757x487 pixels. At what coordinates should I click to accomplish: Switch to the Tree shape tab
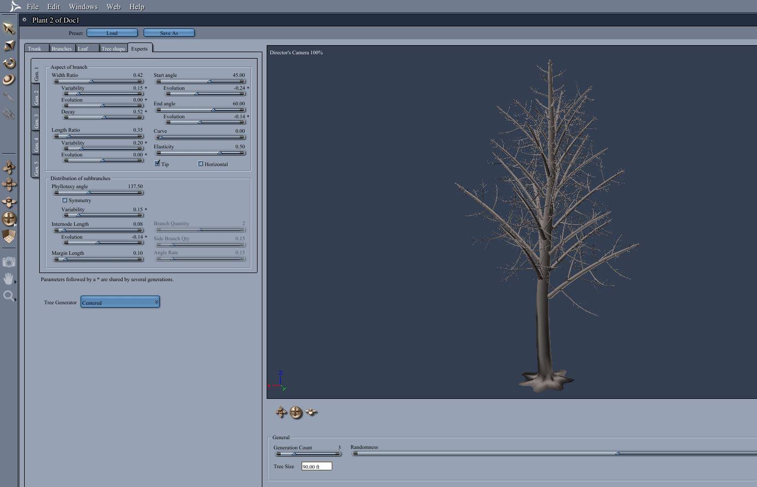tap(113, 48)
